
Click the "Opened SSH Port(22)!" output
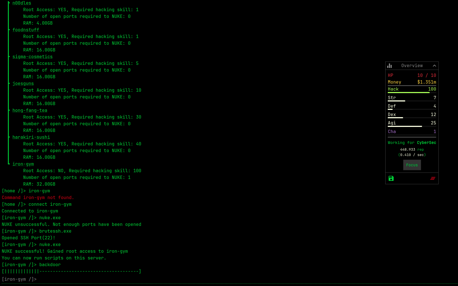[x=29, y=238]
